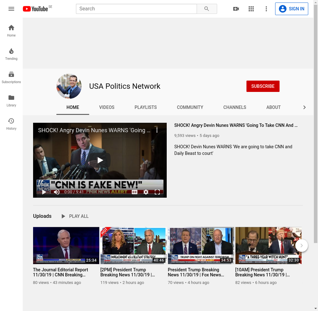
Task: Open the [2PM] President Trump Breaking News title
Action: [128, 272]
